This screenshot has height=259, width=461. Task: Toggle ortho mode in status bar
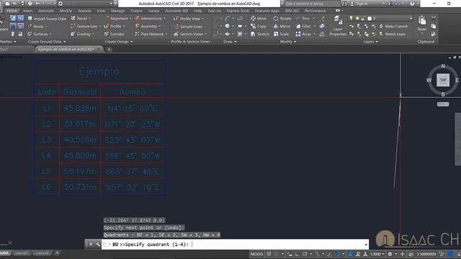pyautogui.click(x=297, y=254)
